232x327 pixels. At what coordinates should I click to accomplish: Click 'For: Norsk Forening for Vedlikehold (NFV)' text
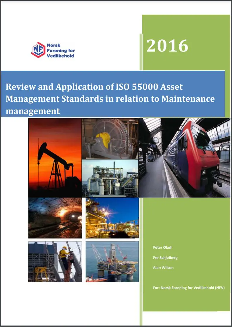(x=189, y=288)
